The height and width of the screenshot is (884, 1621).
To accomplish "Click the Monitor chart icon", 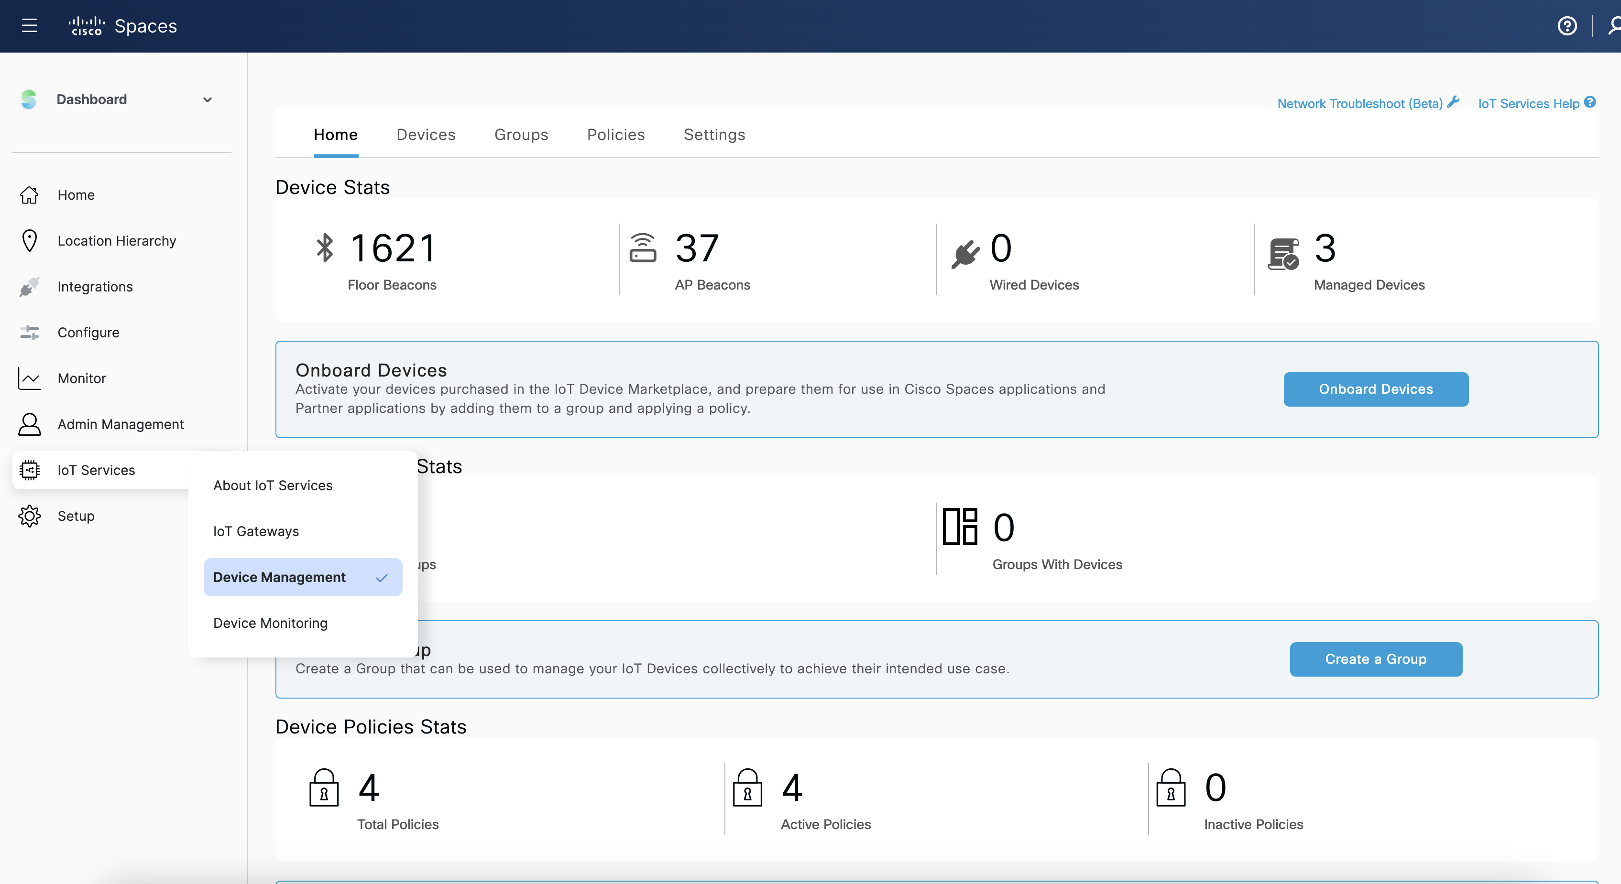I will [x=30, y=378].
